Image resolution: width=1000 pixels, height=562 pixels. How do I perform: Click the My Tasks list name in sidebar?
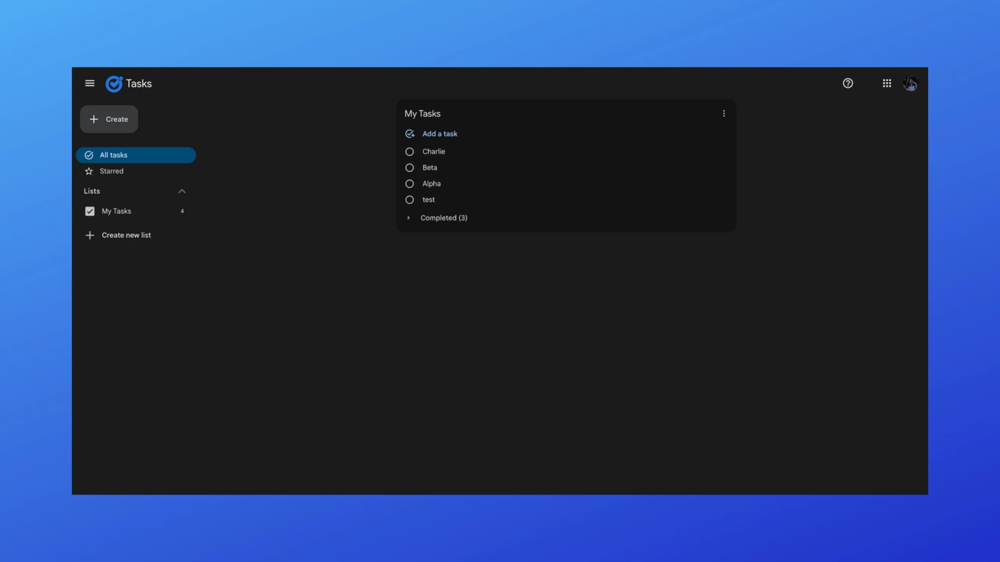116,211
